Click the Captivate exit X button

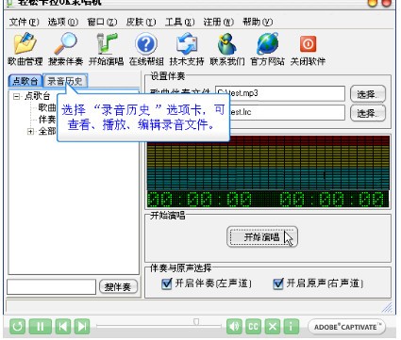coord(273,327)
